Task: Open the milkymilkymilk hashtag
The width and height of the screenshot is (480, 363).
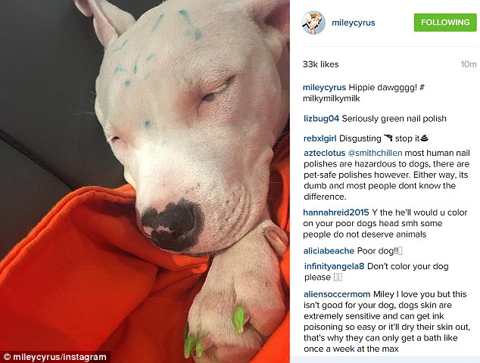Action: point(331,98)
